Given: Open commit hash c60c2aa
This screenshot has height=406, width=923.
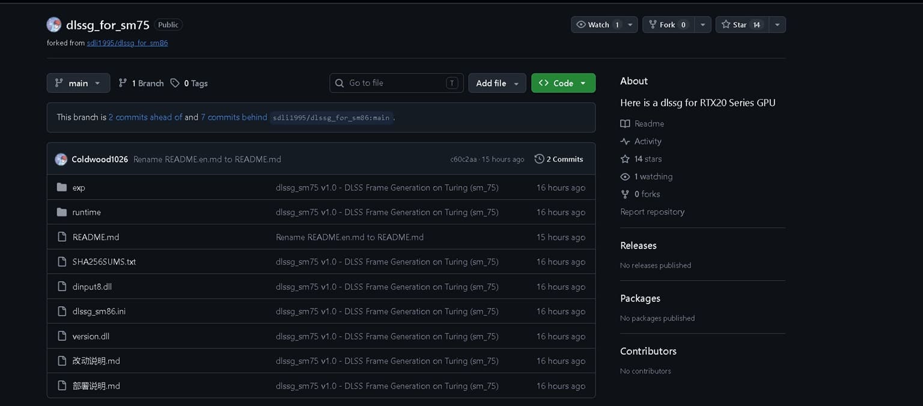Looking at the screenshot, I should click(463, 159).
